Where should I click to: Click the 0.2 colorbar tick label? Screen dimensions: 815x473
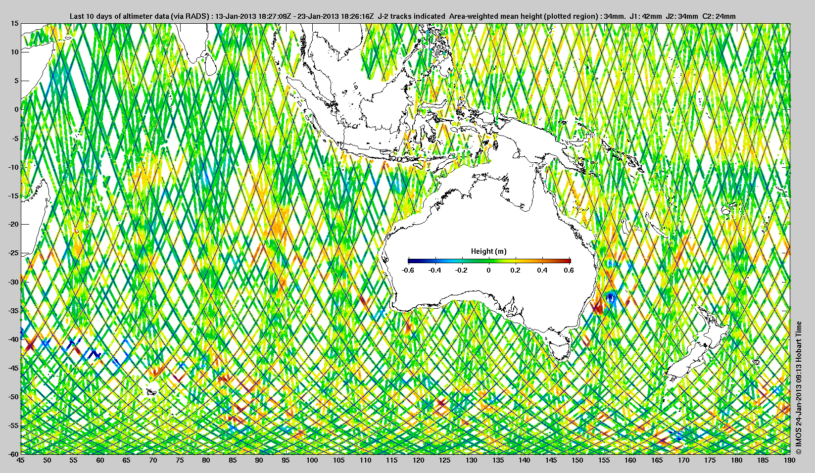(x=516, y=270)
